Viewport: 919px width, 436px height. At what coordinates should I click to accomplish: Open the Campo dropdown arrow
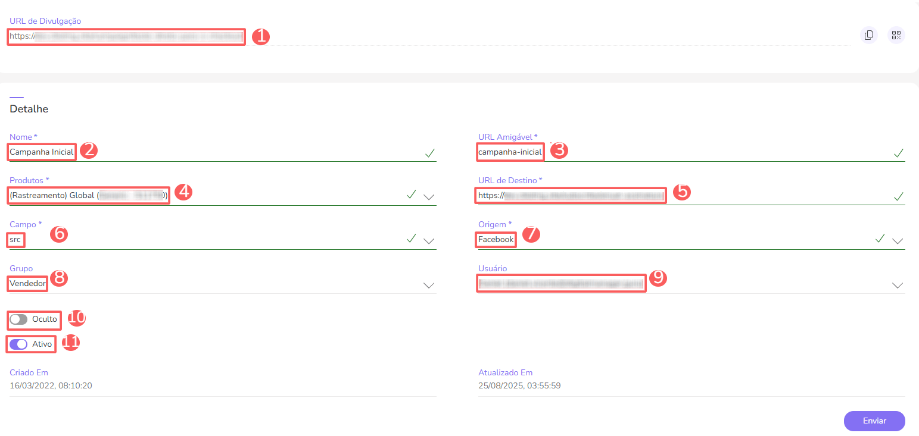coord(429,241)
